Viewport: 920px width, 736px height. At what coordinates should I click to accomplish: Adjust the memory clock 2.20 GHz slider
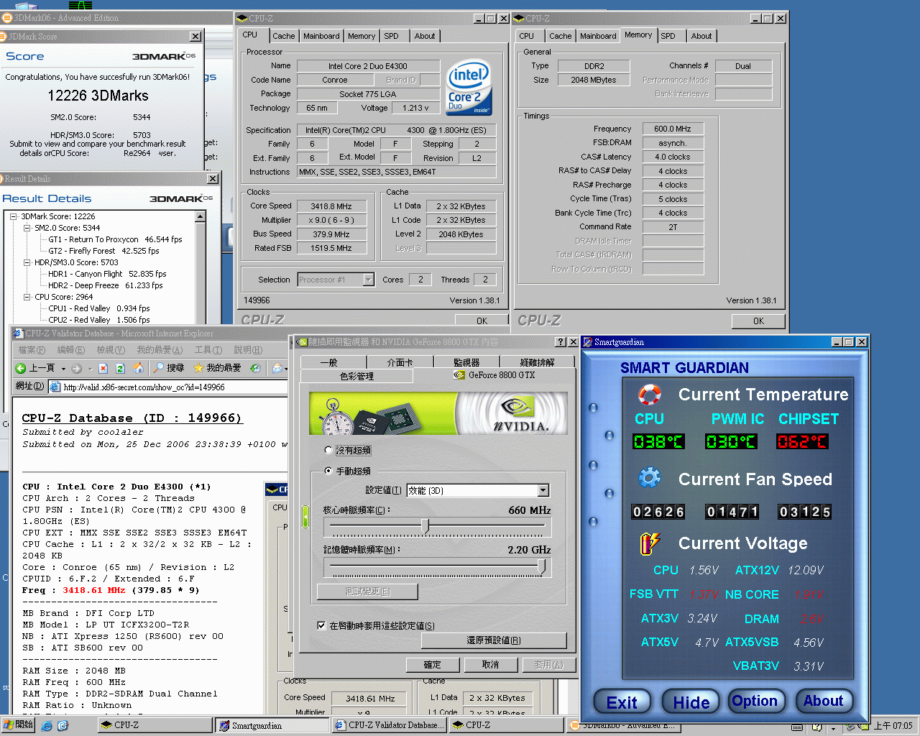click(541, 567)
